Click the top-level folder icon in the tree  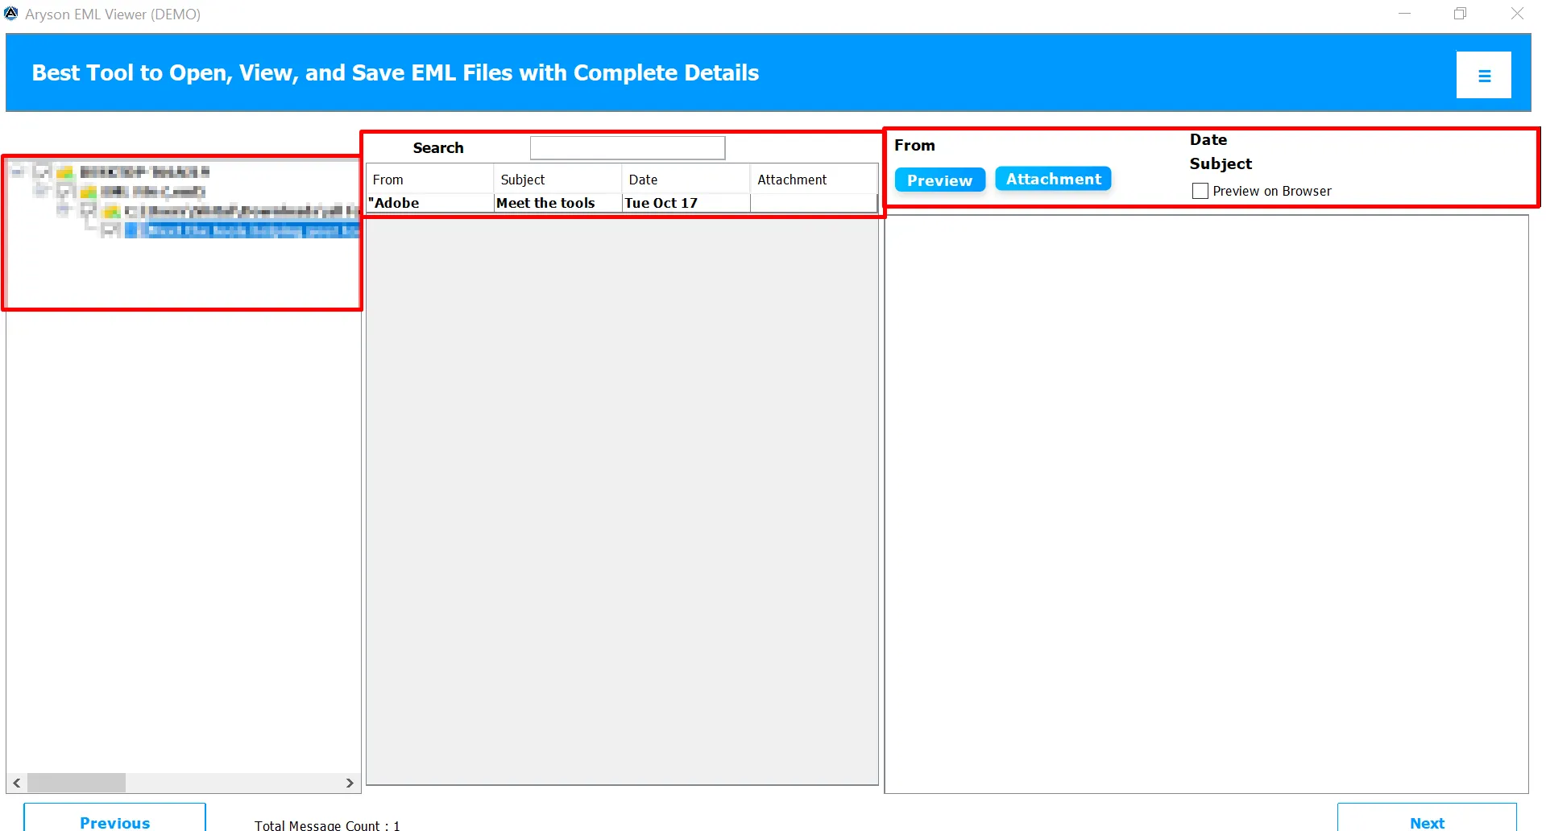pos(64,172)
